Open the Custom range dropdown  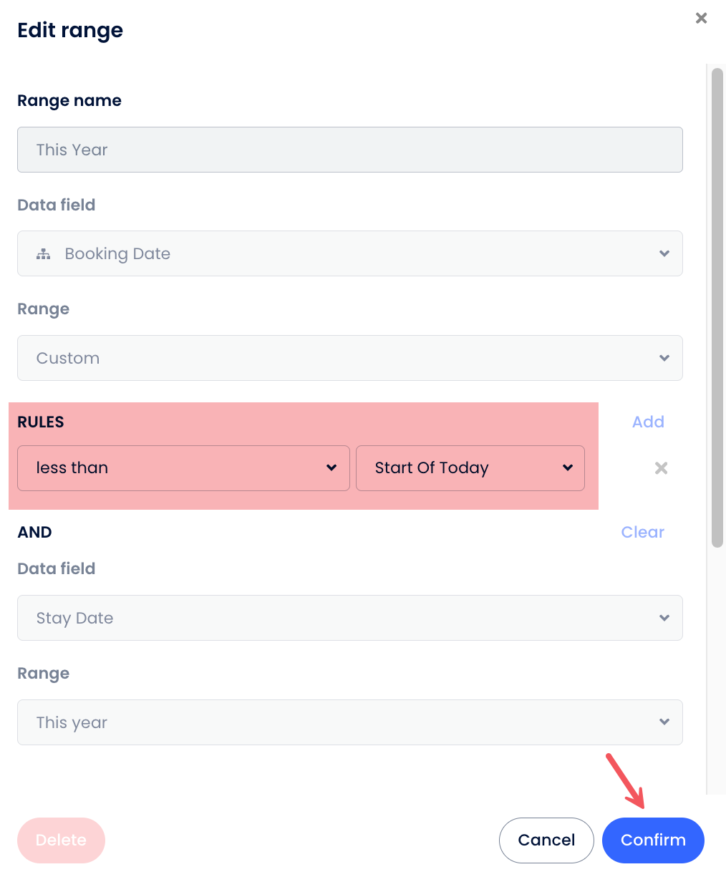349,358
